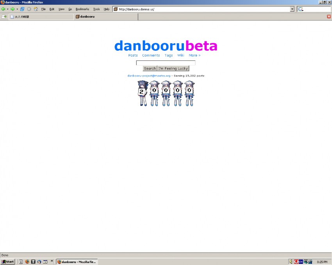
Task: Open the Posts link
Action: pyautogui.click(x=133, y=55)
